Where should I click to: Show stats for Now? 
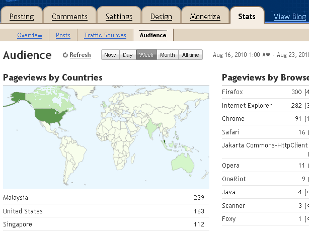click(110, 54)
